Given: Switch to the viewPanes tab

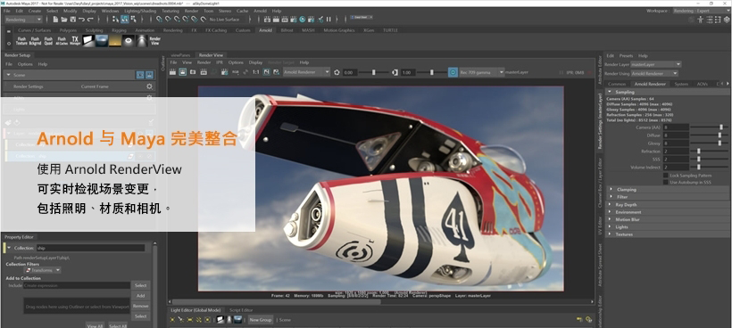Looking at the screenshot, I should coord(180,55).
